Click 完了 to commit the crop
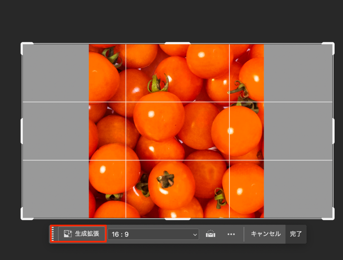Screen dimensions: 343x260 [296, 234]
